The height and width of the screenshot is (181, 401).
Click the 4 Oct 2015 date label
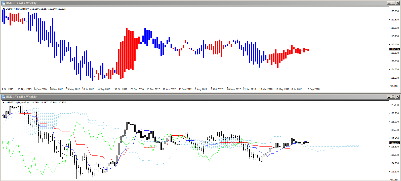[x=8, y=89]
